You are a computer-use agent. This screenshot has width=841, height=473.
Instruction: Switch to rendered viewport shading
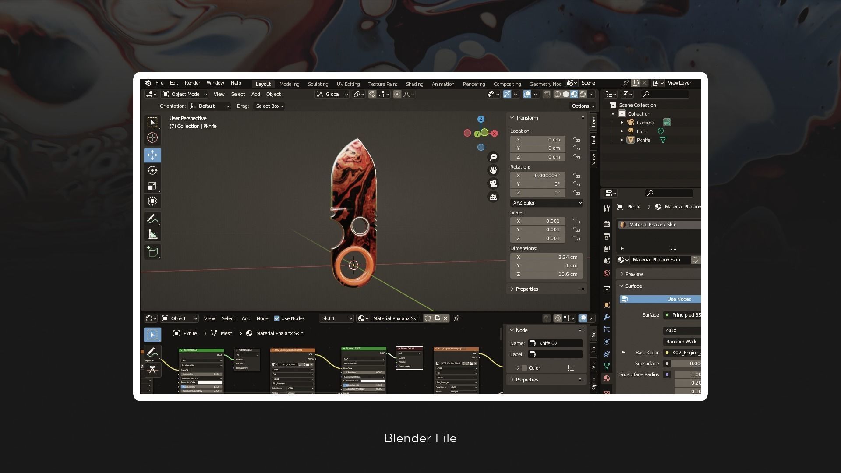pos(583,94)
